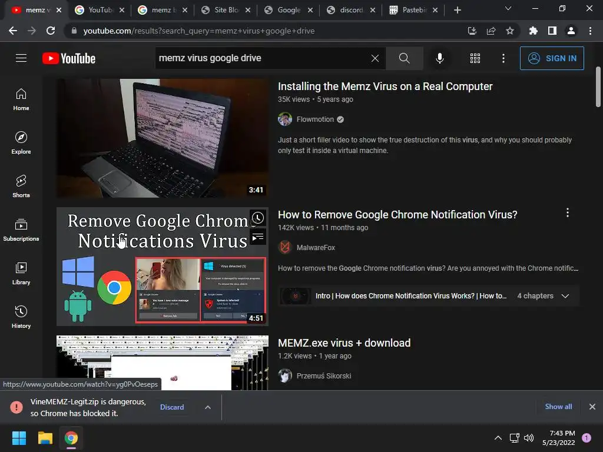Open YouTube settings three-dot menu
Screen dimensions: 603x452
503,58
